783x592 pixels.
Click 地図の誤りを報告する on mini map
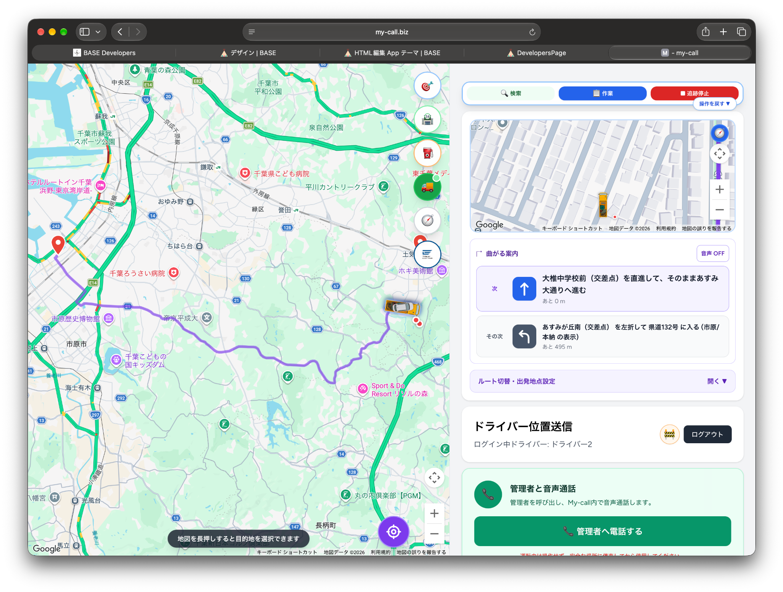(706, 228)
